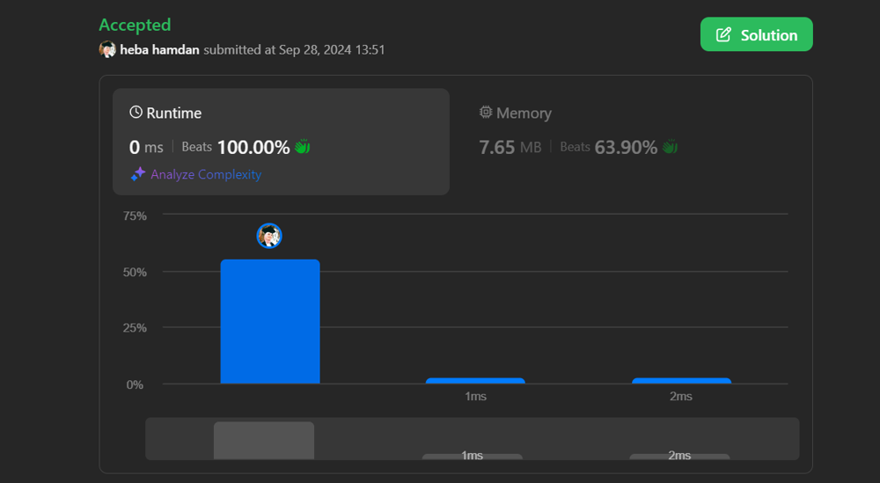The image size is (880, 483).
Task: Click the 1ms region in the minimap
Action: tap(473, 456)
